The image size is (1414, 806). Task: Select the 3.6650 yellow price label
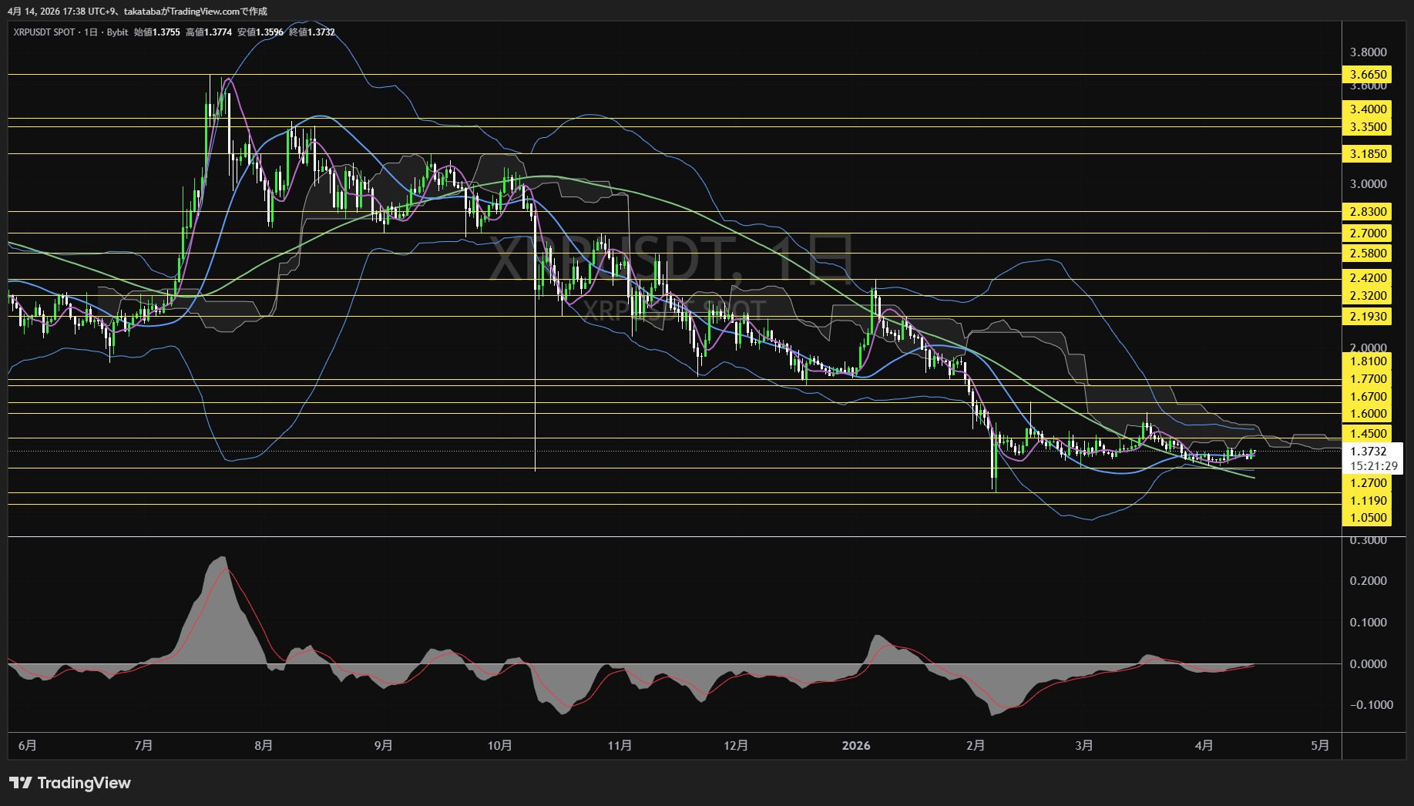coord(1368,75)
